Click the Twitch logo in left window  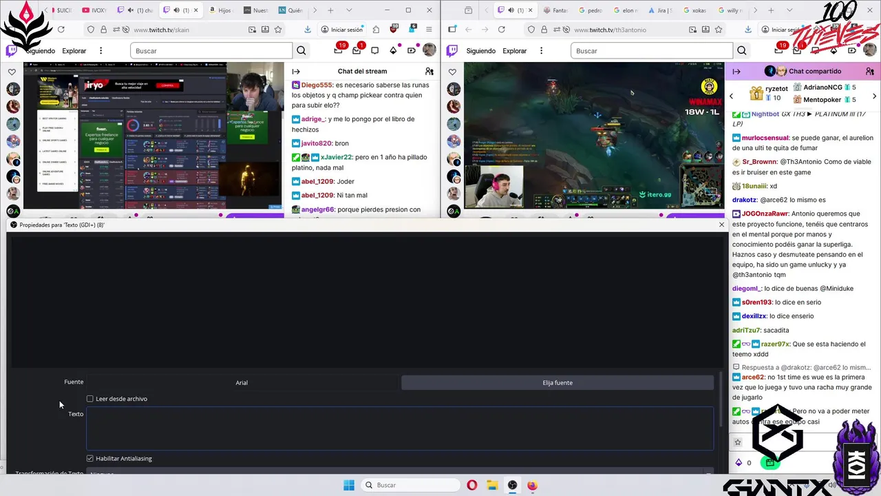[12, 50]
